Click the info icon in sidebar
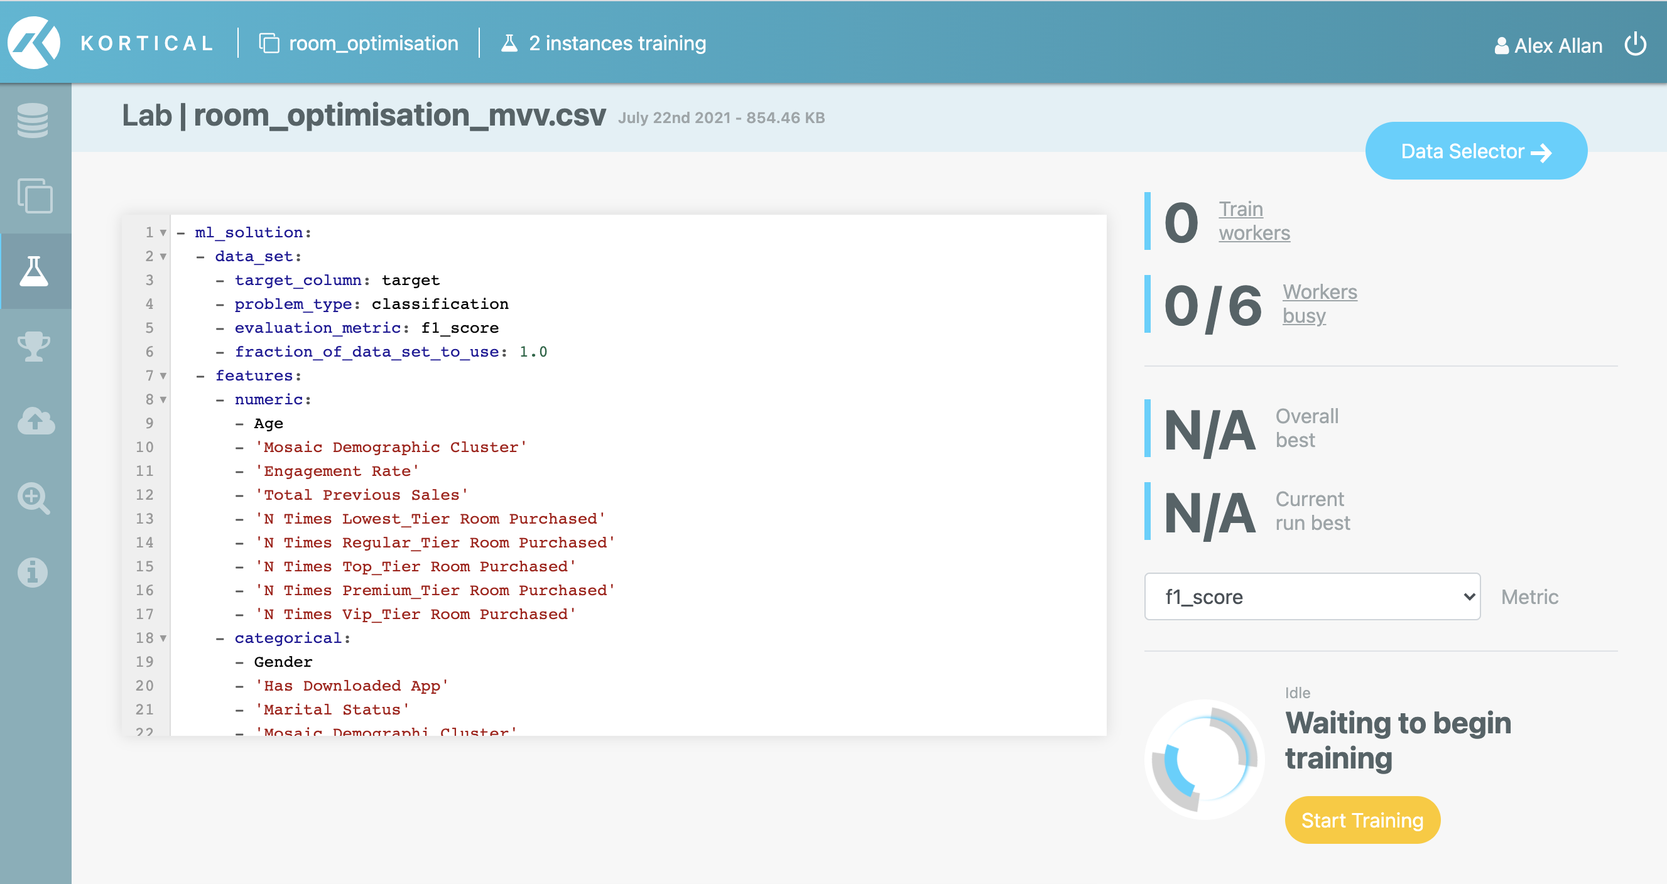 pos(33,572)
